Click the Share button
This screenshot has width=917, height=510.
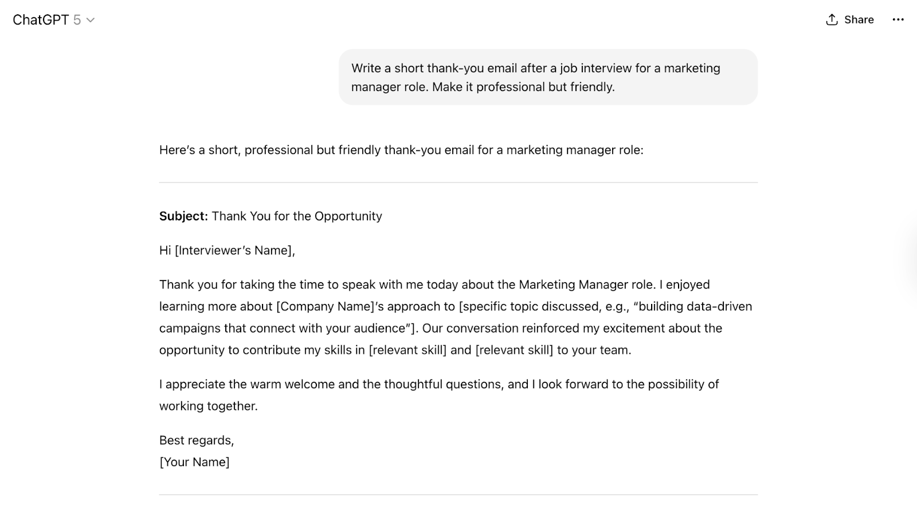(849, 19)
